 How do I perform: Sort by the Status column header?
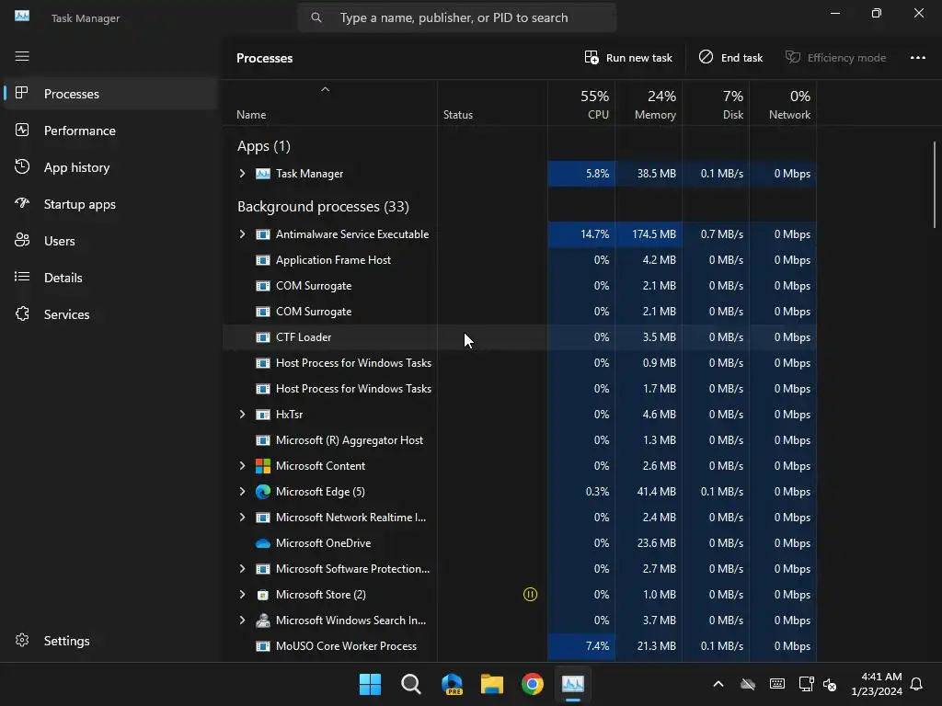coord(493,103)
